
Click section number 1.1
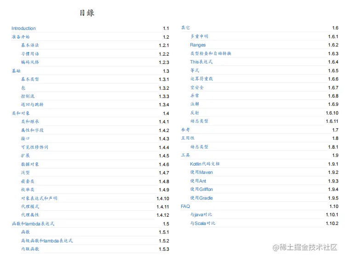(x=166, y=29)
